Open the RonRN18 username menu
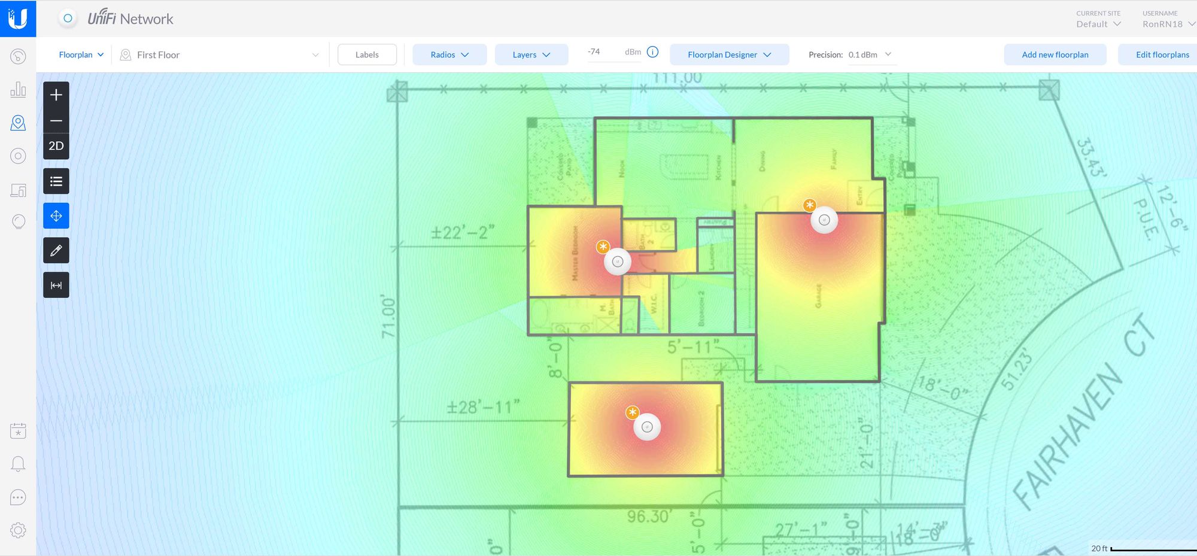Image resolution: width=1197 pixels, height=556 pixels. point(1167,24)
